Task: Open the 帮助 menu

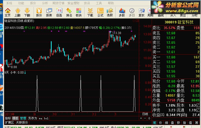Action: click(111, 3)
